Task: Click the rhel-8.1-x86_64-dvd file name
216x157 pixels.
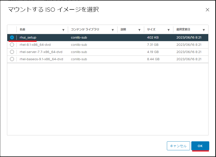Action: pos(35,45)
